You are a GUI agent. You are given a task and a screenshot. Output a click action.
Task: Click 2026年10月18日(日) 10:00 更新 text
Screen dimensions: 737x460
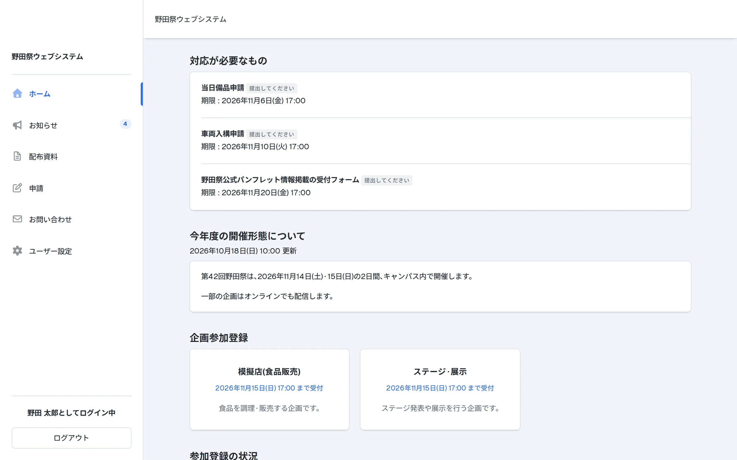243,251
